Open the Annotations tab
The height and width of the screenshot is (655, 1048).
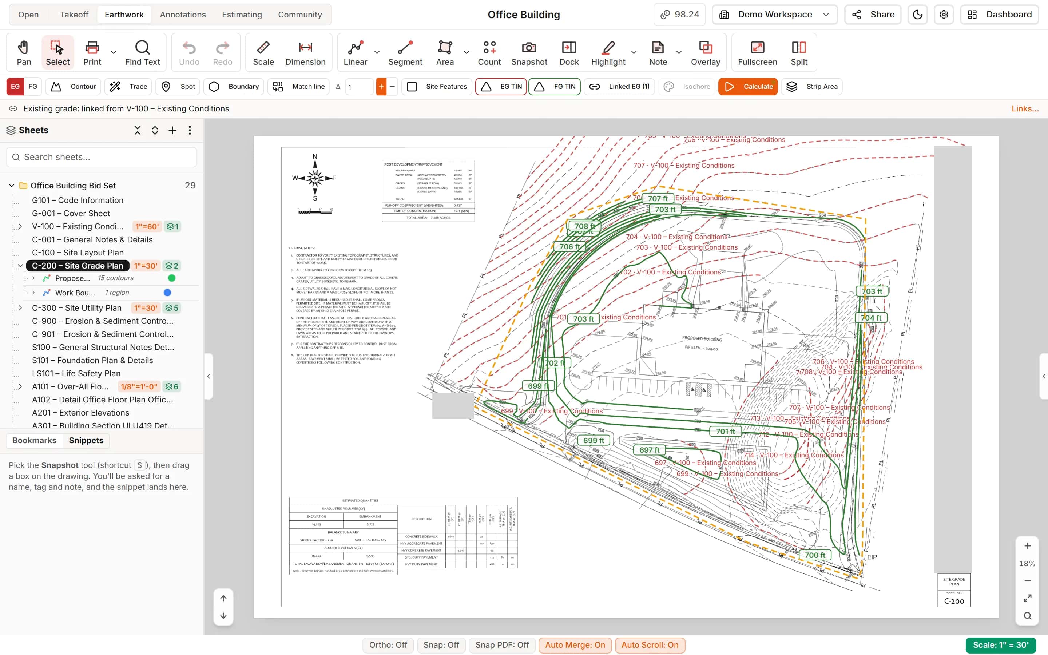pos(183,15)
